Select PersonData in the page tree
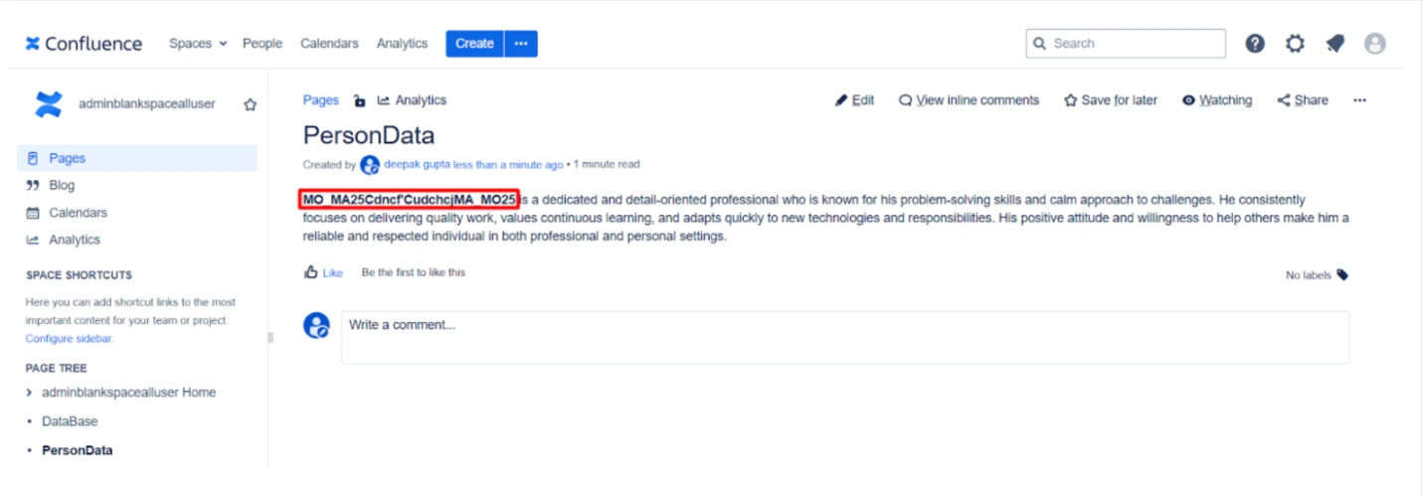Screen dimensions: 1422x495 point(77,450)
